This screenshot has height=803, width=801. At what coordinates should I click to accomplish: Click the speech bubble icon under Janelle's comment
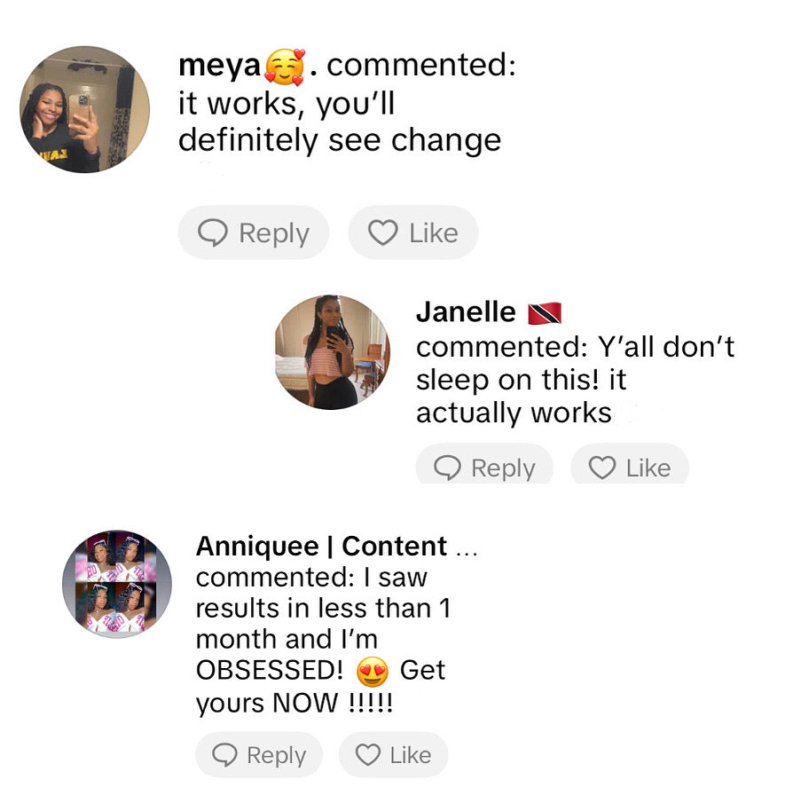[x=448, y=468]
